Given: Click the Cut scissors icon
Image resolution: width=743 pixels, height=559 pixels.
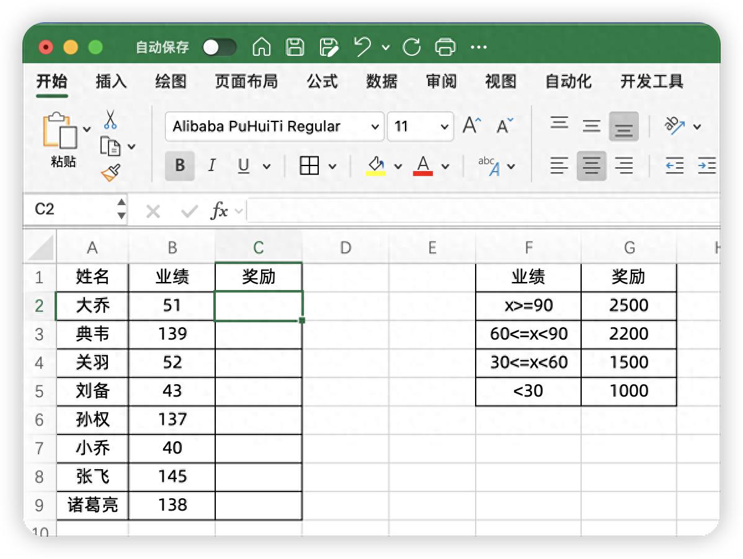Looking at the screenshot, I should tap(110, 120).
